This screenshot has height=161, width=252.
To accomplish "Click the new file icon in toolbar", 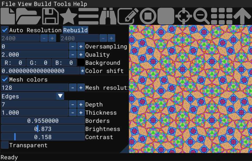I will (8, 16).
